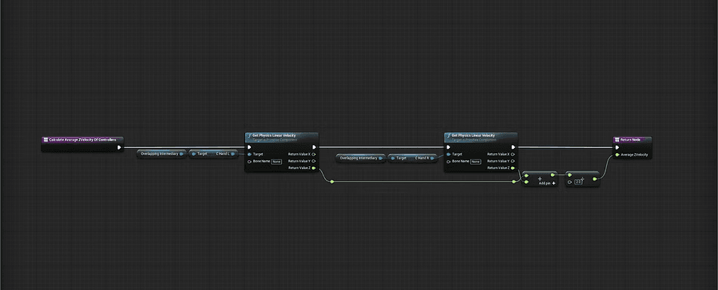Select title of Get Physics Linear Velocity for C Hand L
This screenshot has height=290, width=718.
point(274,135)
